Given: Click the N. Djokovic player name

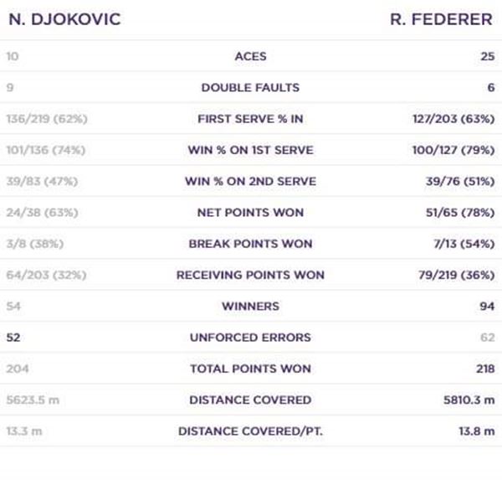Looking at the screenshot, I should pos(64,19).
